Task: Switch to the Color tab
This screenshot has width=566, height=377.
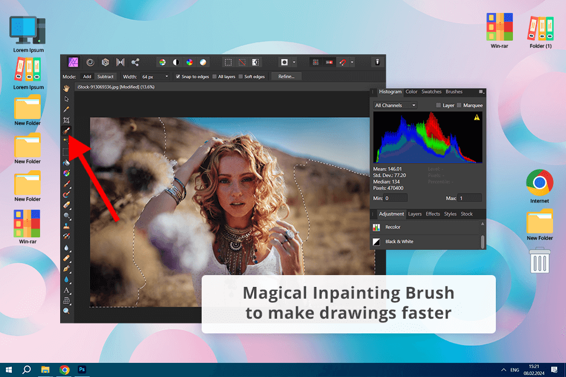Action: 411,92
